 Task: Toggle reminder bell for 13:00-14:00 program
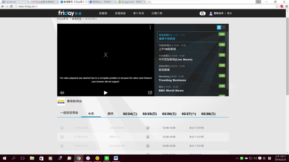[148, 137]
